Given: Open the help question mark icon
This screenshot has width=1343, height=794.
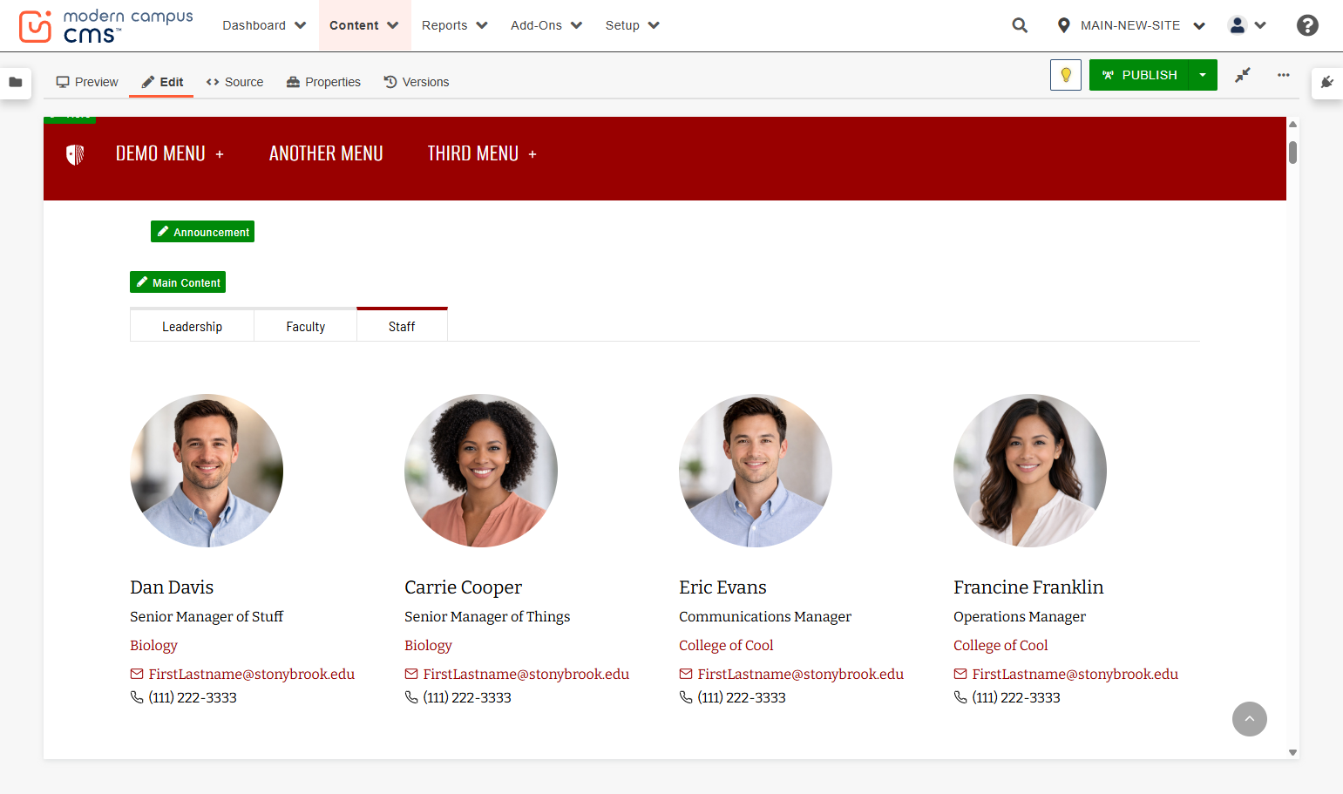Looking at the screenshot, I should [1307, 25].
